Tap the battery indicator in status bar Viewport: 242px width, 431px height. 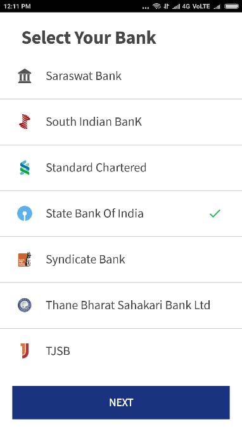[231, 6]
